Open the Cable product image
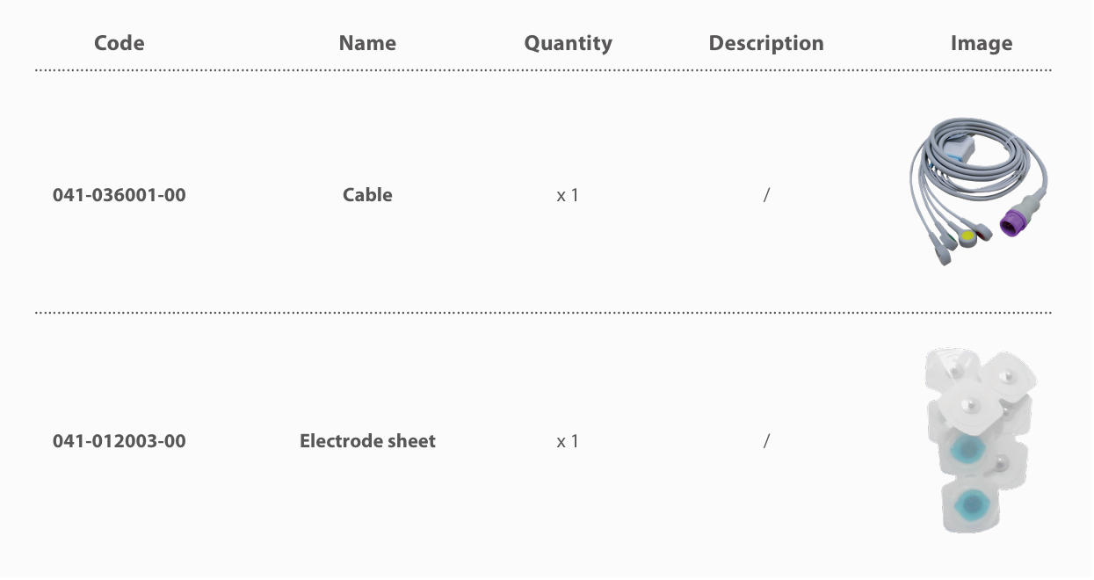 coord(981,193)
